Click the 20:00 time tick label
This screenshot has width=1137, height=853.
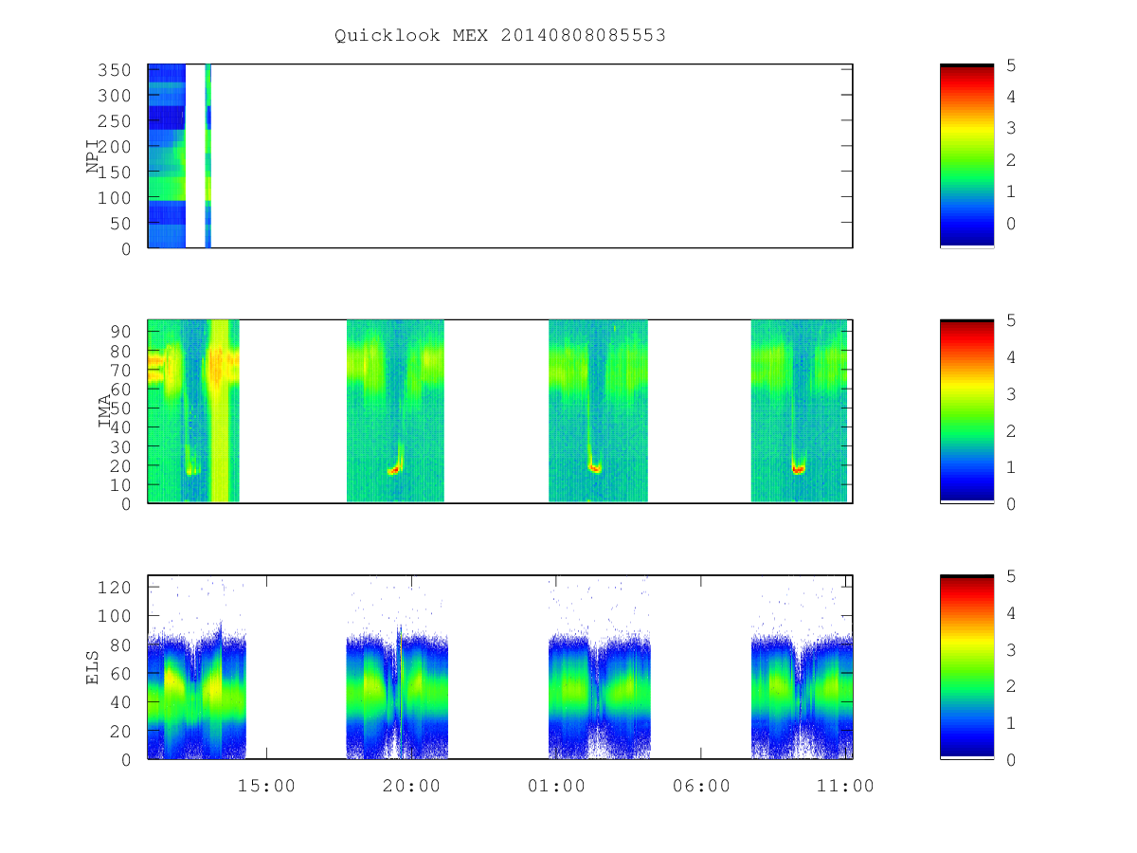tap(411, 786)
